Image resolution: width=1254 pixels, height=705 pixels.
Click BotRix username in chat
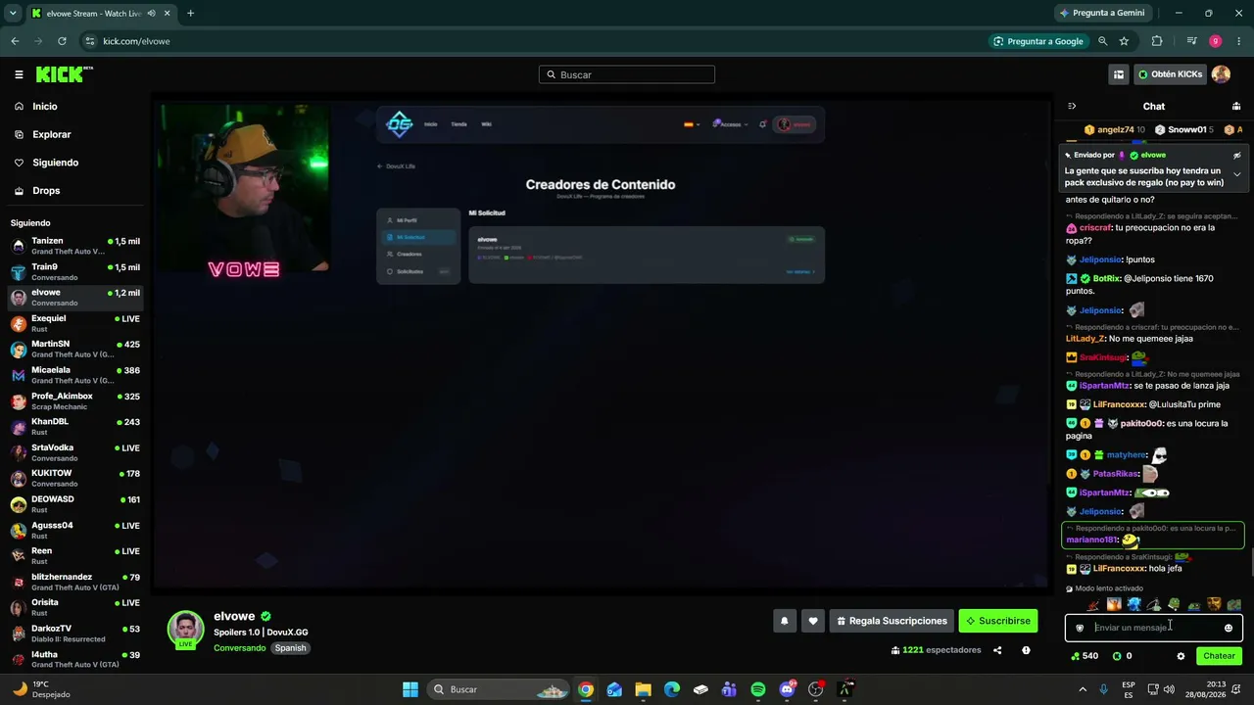tap(1106, 278)
